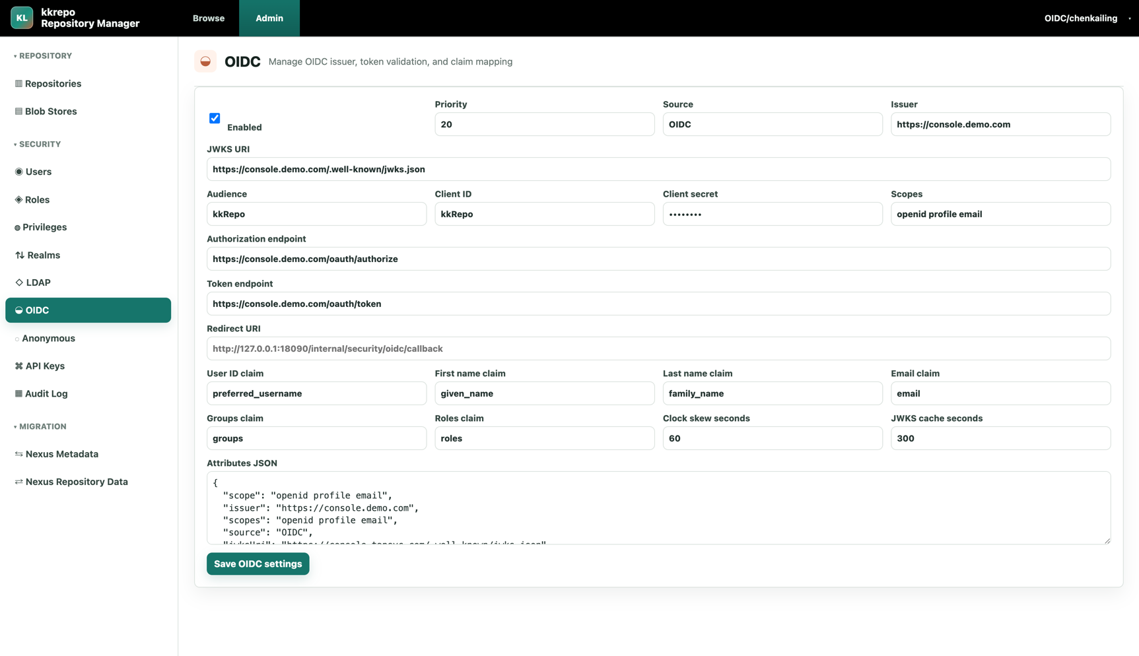1139x656 pixels.
Task: Open the LDAP settings page
Action: tap(88, 282)
